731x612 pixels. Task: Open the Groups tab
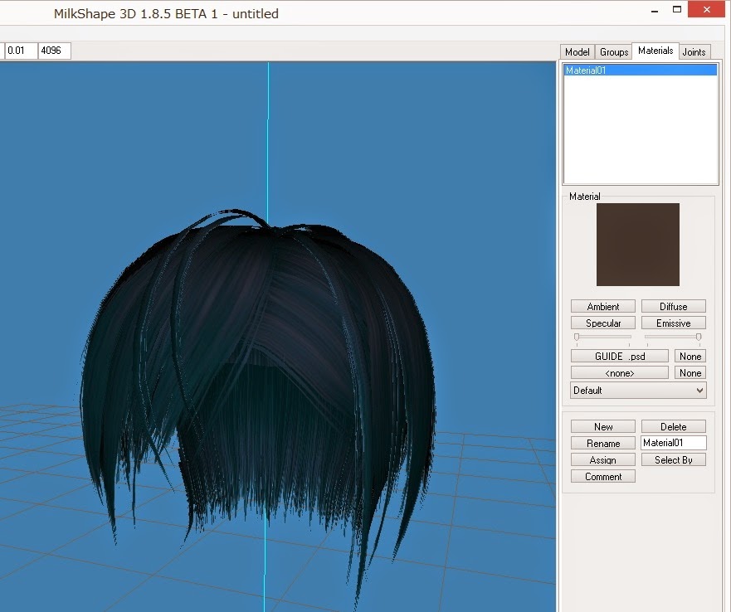pyautogui.click(x=613, y=51)
